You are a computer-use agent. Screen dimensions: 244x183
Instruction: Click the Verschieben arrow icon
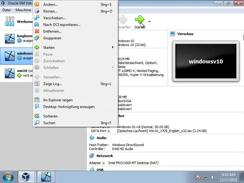[37, 18]
